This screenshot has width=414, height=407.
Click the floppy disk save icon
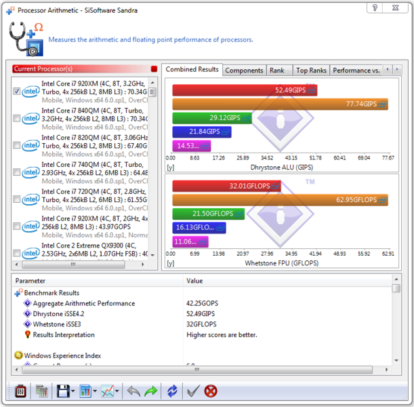click(62, 391)
